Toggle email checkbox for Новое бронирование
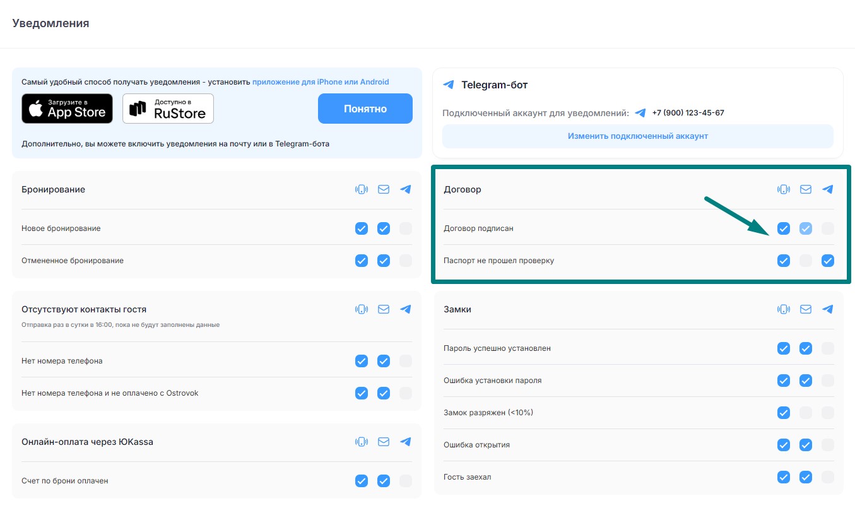The width and height of the screenshot is (855, 508). tap(384, 228)
